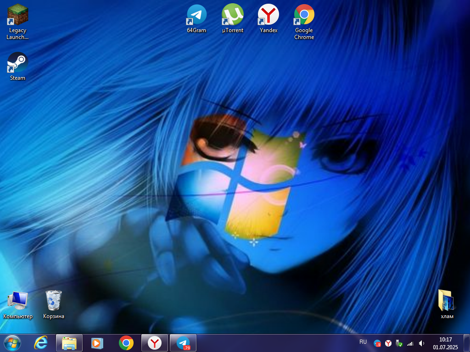Select the µTorrent desktop shortcut
The height and width of the screenshot is (352, 470).
(x=233, y=18)
